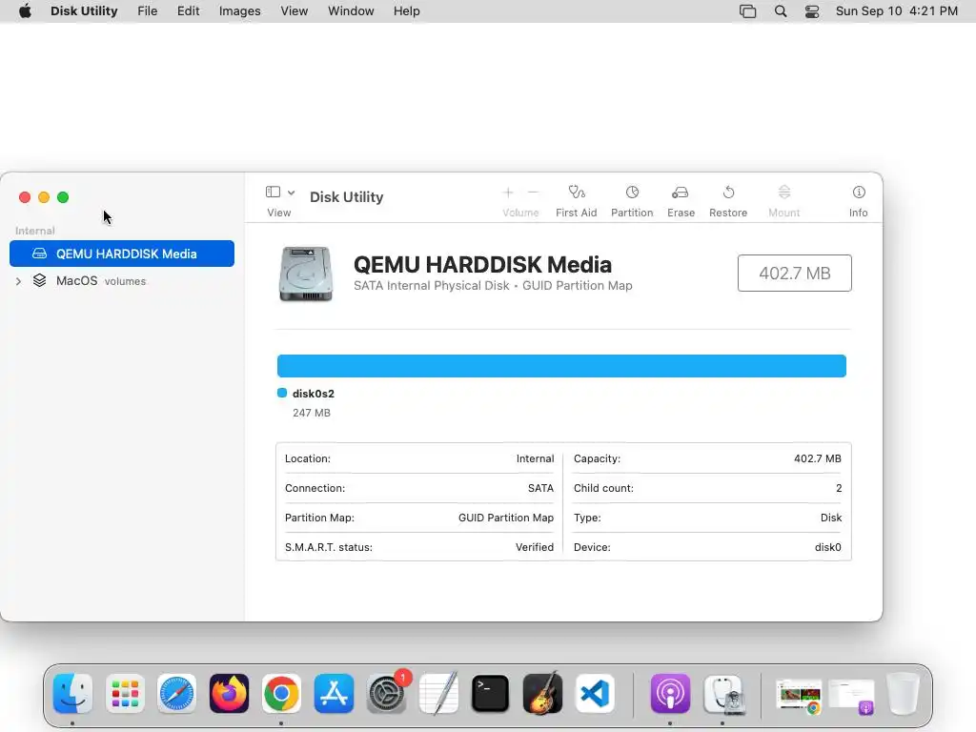Open the View options chevron dropdown
The width and height of the screenshot is (976, 732).
pyautogui.click(x=291, y=193)
